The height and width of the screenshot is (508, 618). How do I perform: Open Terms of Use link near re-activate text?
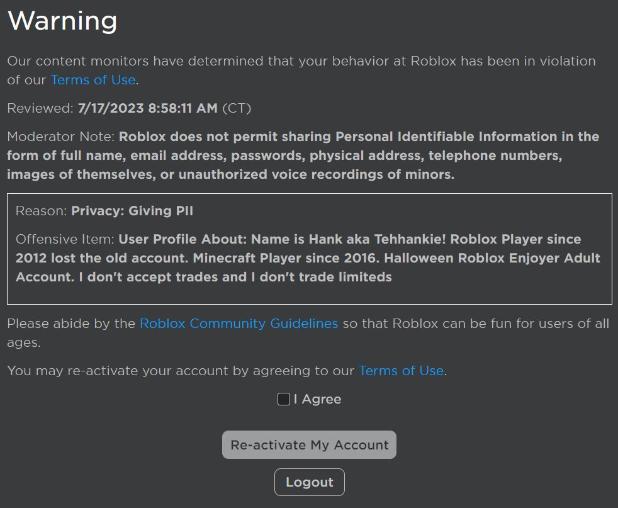[x=402, y=371]
